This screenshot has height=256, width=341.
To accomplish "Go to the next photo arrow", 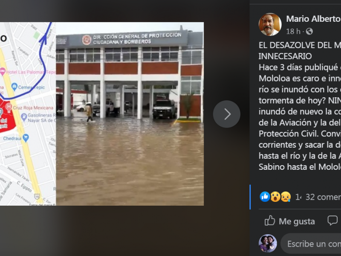I will click(226, 114).
